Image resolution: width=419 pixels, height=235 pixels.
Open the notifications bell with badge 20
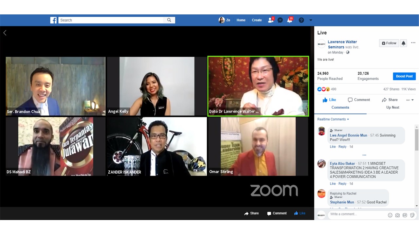[290, 20]
